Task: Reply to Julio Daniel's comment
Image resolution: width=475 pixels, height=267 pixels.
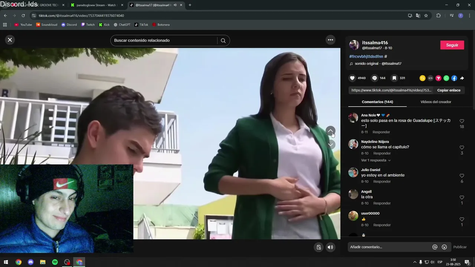Action: [382, 181]
